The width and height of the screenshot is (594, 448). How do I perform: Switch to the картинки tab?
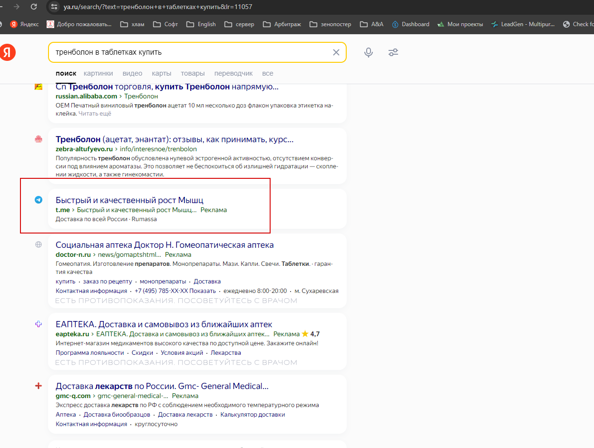(x=98, y=73)
